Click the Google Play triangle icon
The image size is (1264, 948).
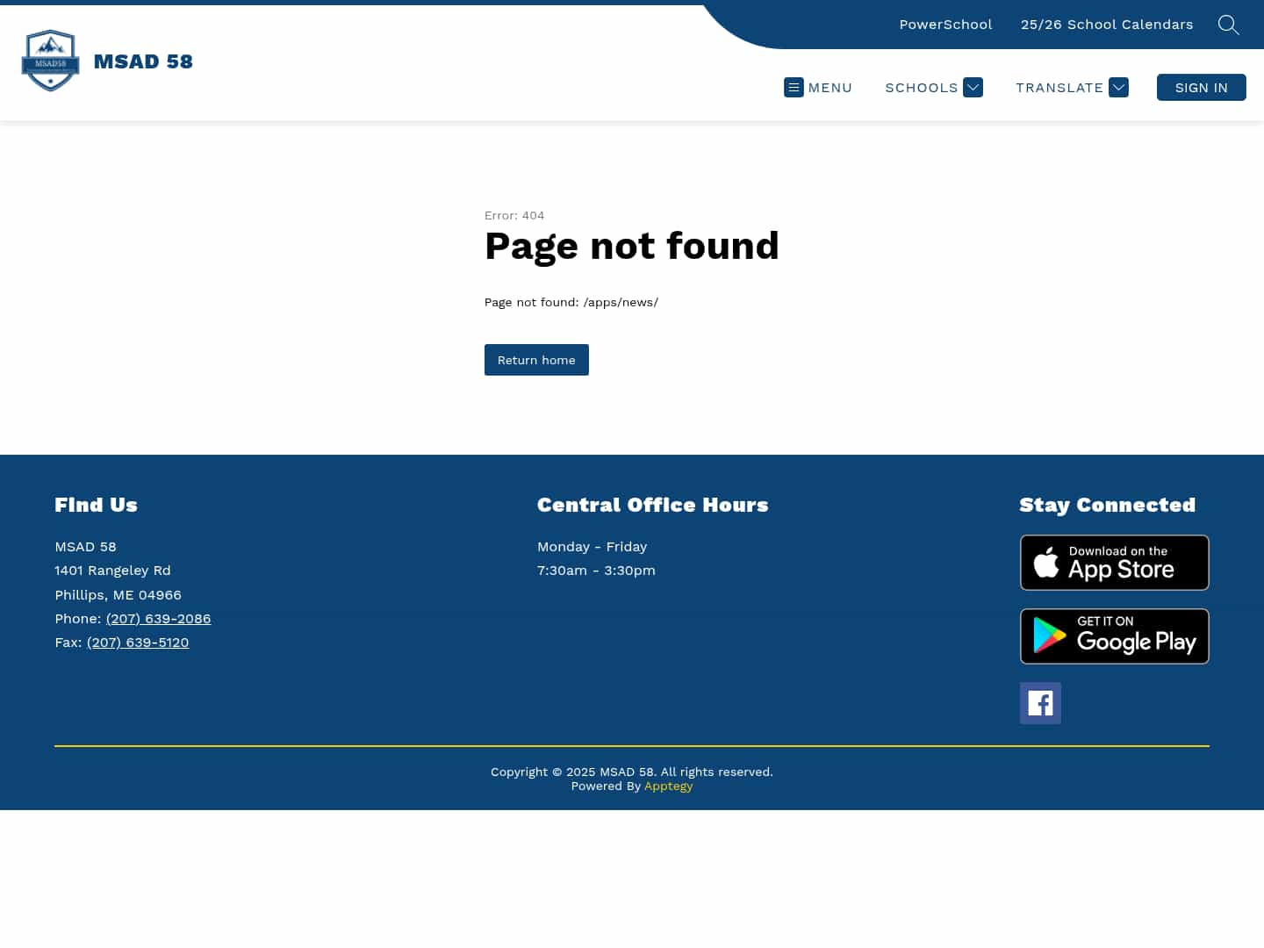[x=1051, y=636]
